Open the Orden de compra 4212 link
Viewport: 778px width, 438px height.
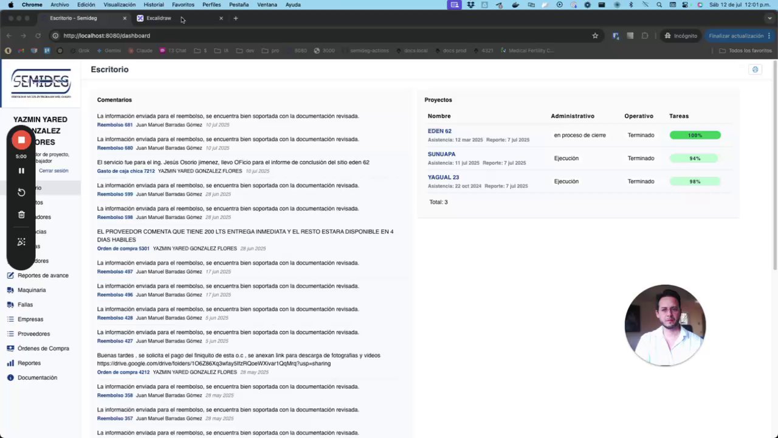click(123, 372)
